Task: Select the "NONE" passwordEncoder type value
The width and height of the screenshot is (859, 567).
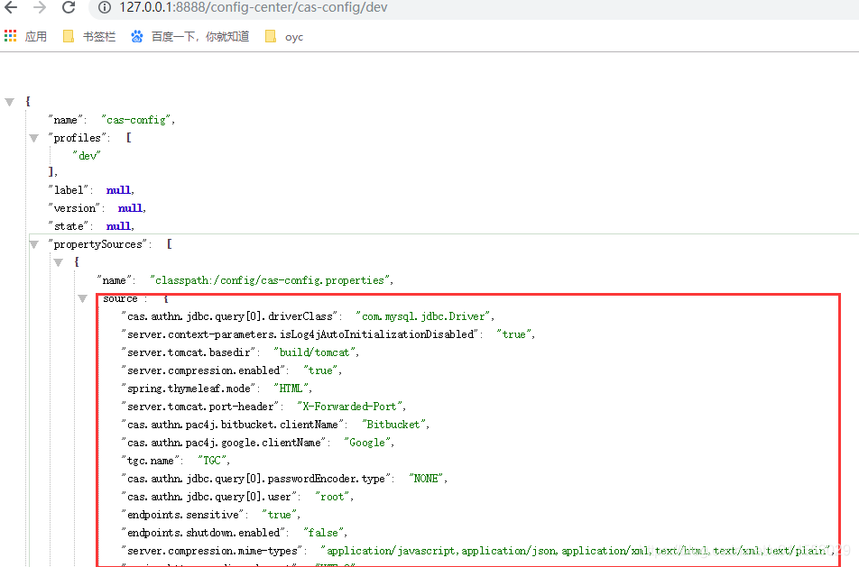Action: click(426, 479)
